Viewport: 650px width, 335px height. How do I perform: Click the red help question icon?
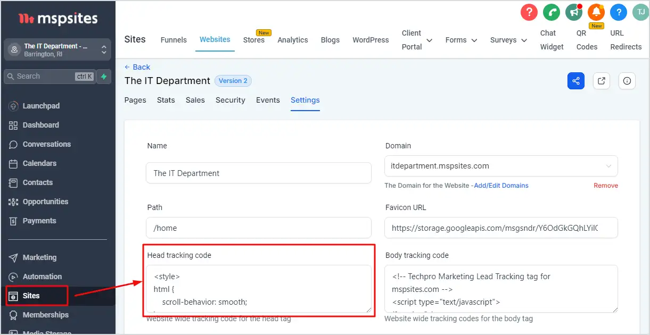pos(529,12)
